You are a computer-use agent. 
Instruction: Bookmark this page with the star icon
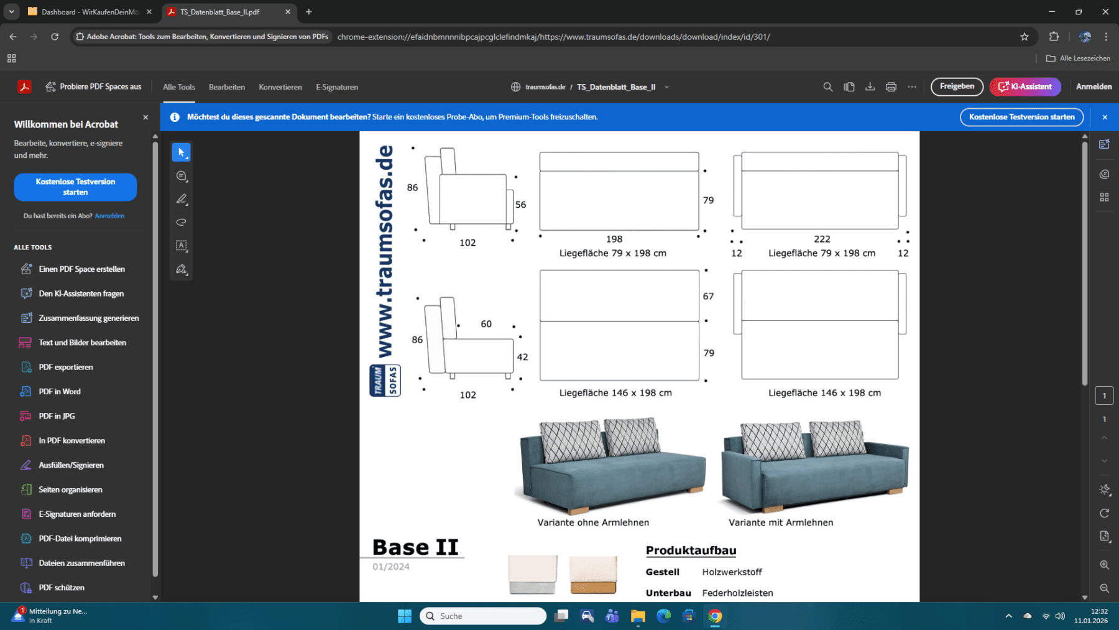coord(1024,37)
